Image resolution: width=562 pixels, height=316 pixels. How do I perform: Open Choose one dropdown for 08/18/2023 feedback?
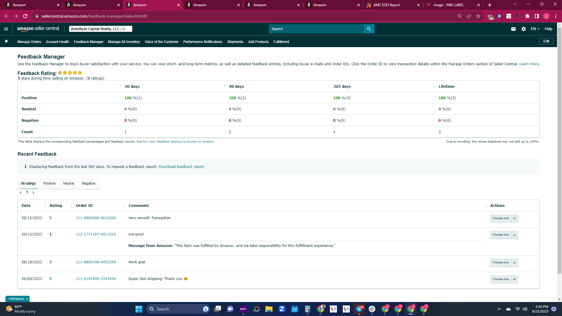(504, 262)
